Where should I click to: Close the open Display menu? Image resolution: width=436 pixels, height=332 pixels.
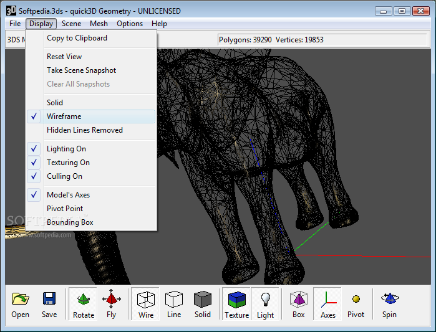click(x=41, y=24)
